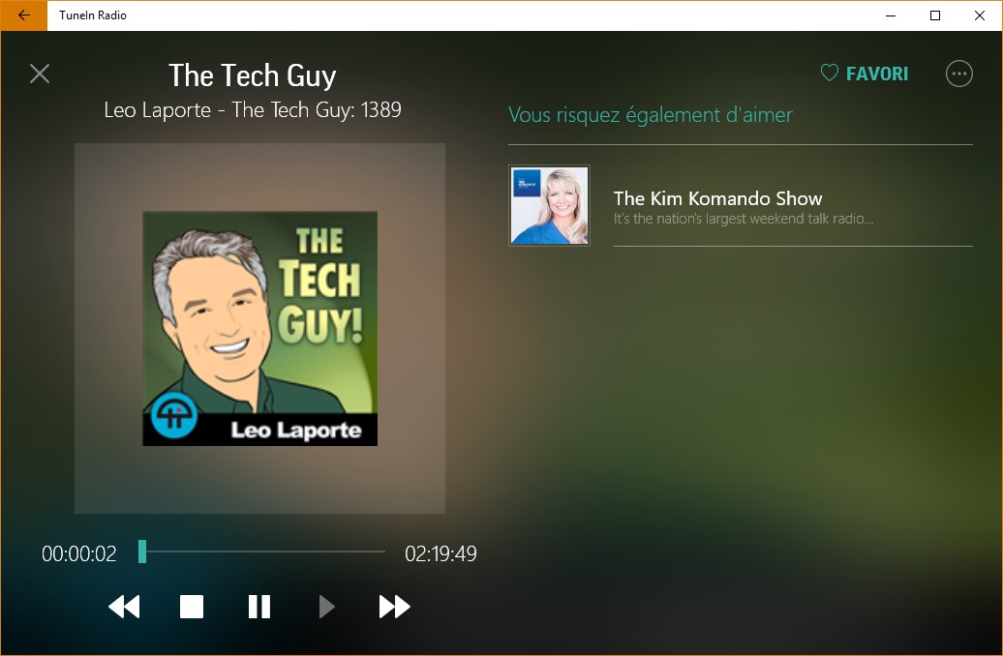Rewind the episode
This screenshot has width=1003, height=656.
pos(124,606)
